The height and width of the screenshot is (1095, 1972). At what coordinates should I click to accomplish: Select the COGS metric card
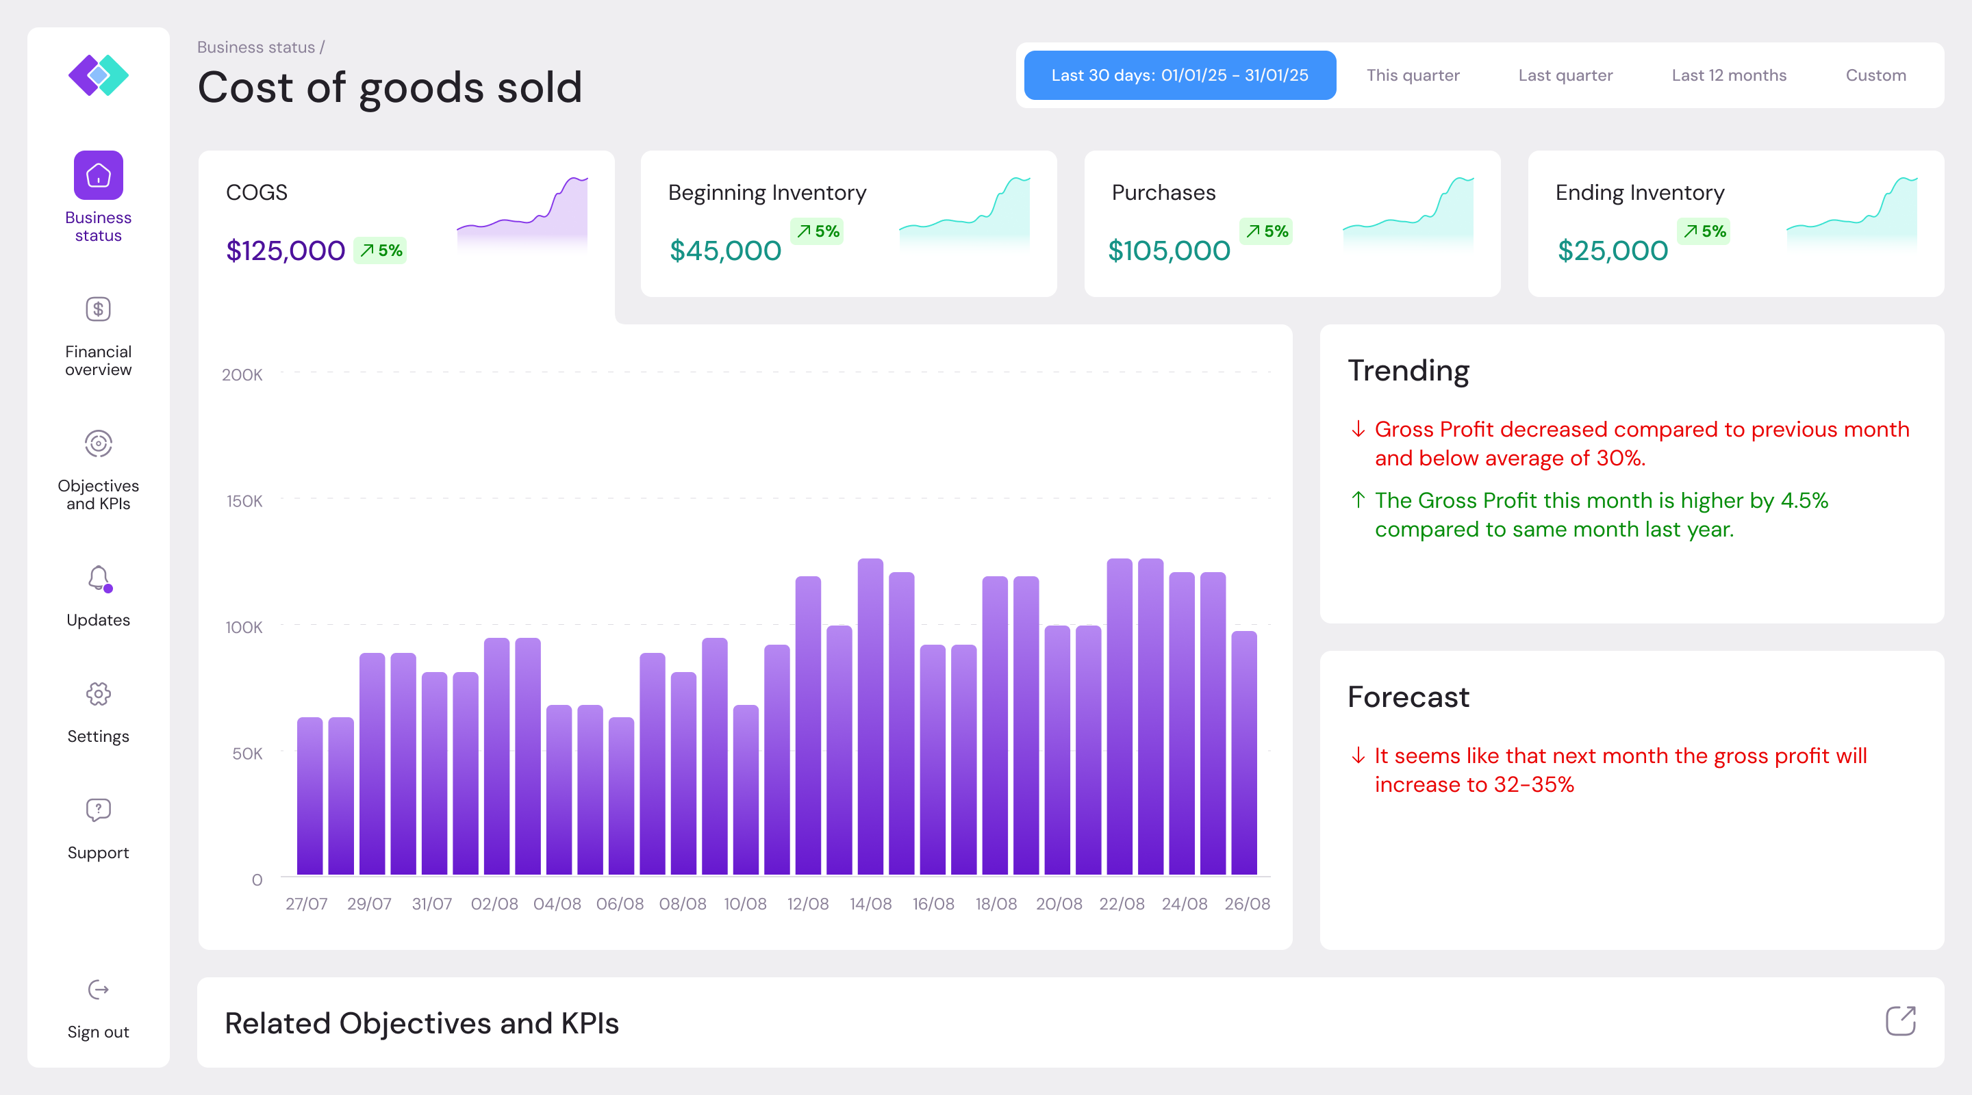coord(406,223)
